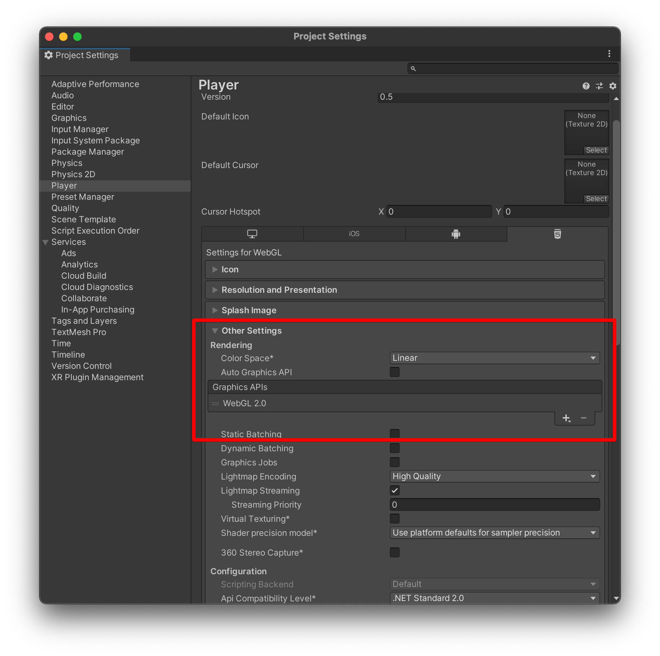Screen dimensions: 660x656
Task: Switch to the Android platform tab
Action: click(456, 234)
